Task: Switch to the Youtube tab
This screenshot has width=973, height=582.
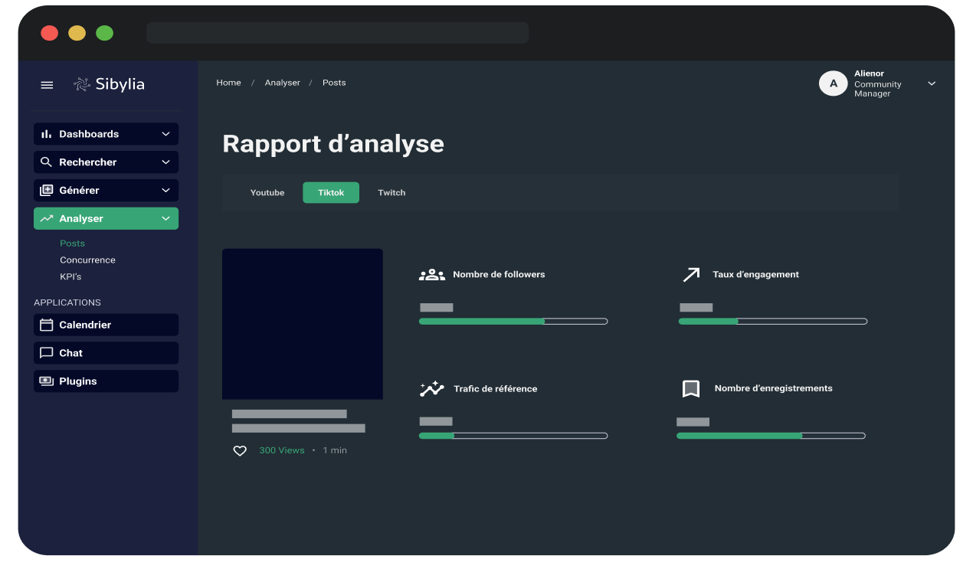Action: coord(267,193)
